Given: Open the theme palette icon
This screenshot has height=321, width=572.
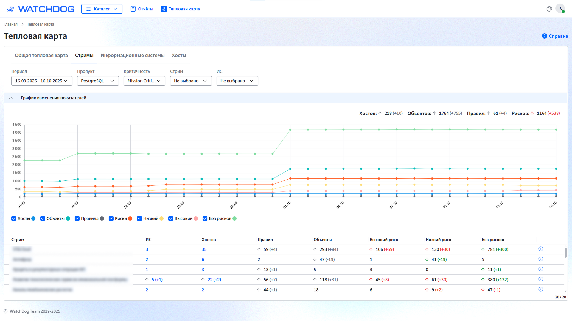Looking at the screenshot, I should 549,9.
